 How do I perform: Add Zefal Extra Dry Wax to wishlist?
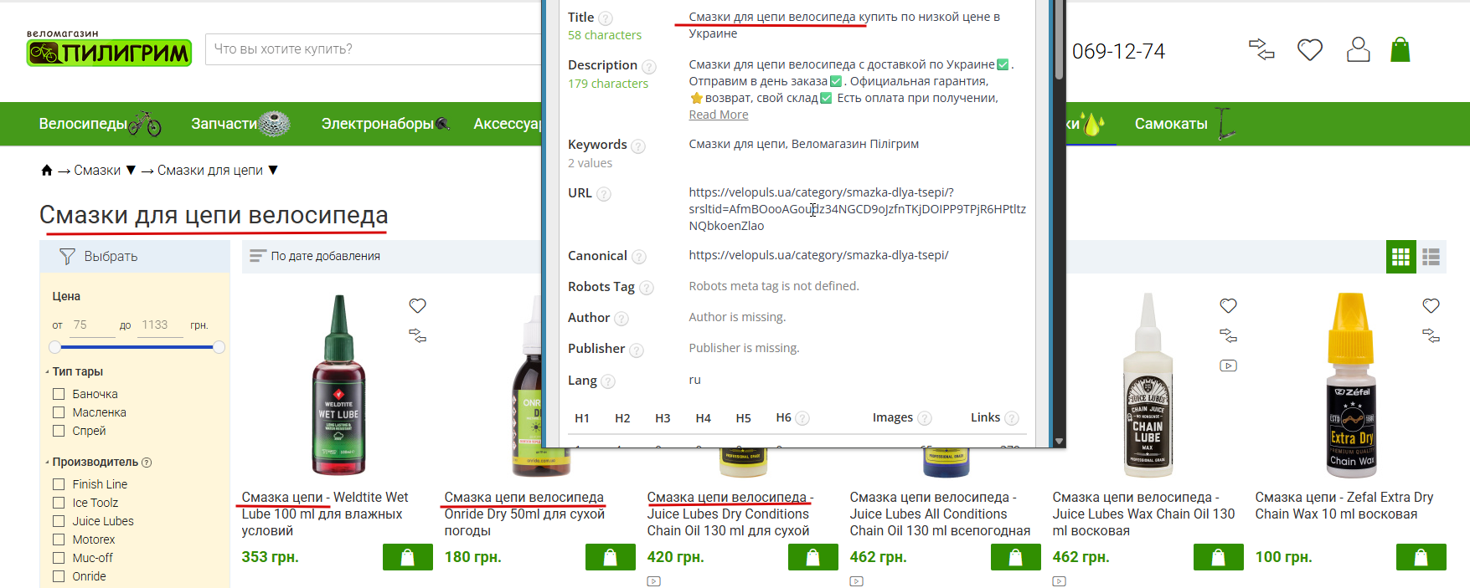[x=1431, y=306]
